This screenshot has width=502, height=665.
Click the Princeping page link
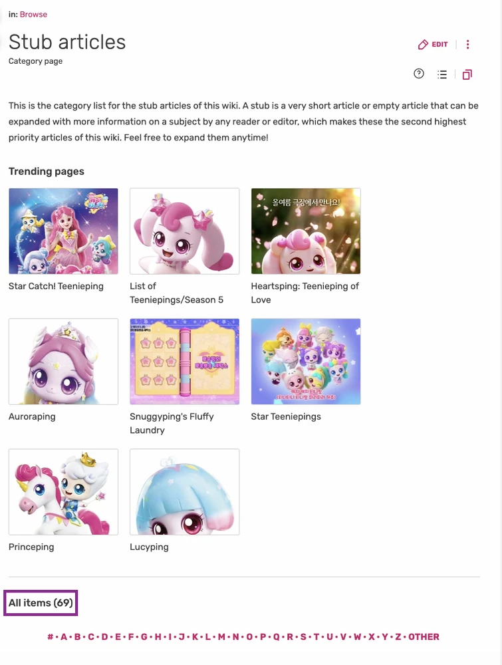31,547
